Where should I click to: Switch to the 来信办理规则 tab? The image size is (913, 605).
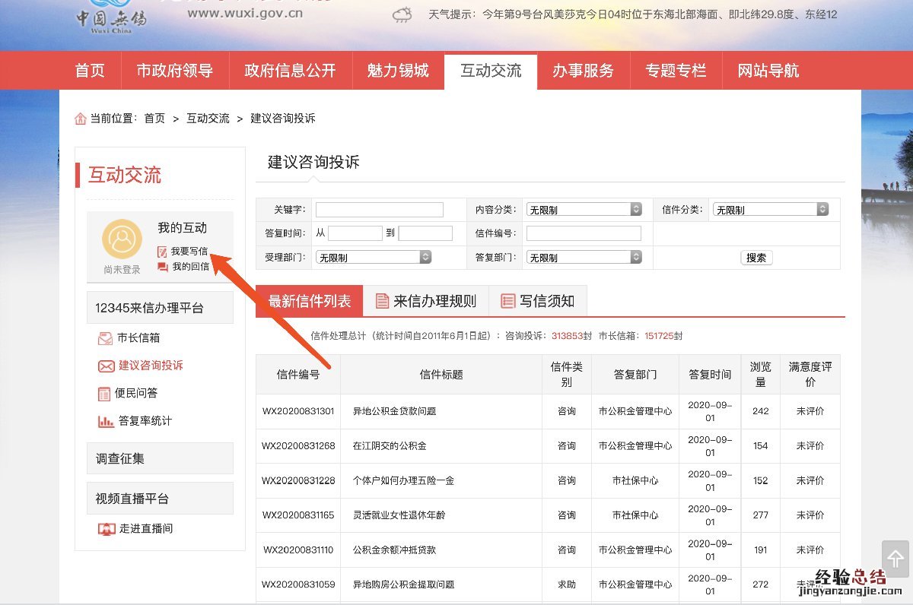[426, 301]
